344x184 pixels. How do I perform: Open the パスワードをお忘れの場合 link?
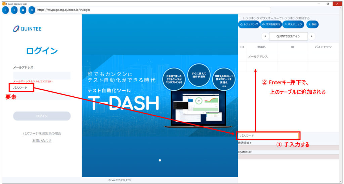[42, 133]
